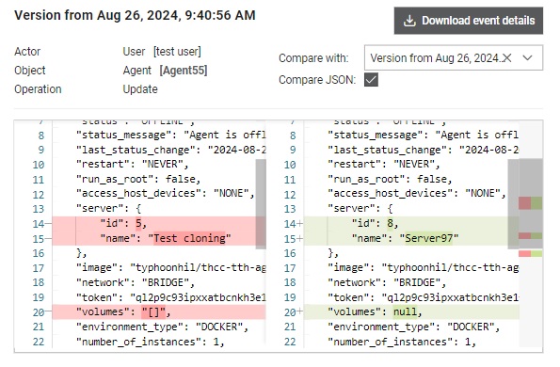Open the [test user] link

[177, 52]
